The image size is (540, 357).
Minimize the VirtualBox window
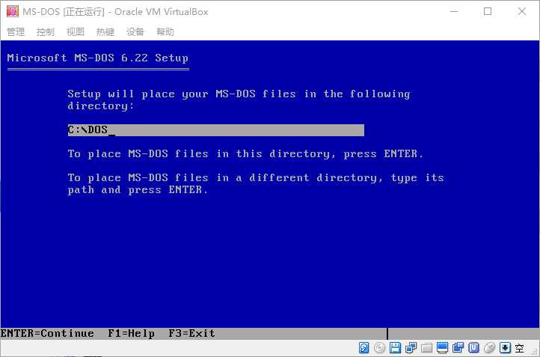[454, 11]
